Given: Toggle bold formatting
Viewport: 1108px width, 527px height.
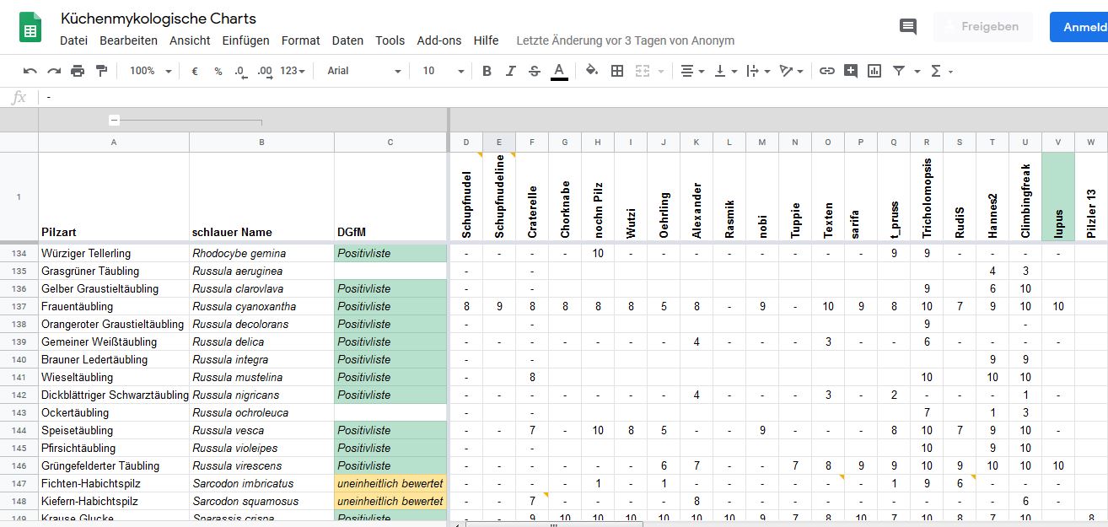Looking at the screenshot, I should [487, 71].
